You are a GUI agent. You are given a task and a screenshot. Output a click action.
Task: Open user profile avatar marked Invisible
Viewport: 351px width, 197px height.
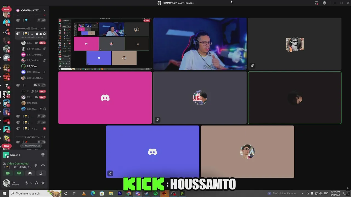pyautogui.click(x=6, y=183)
